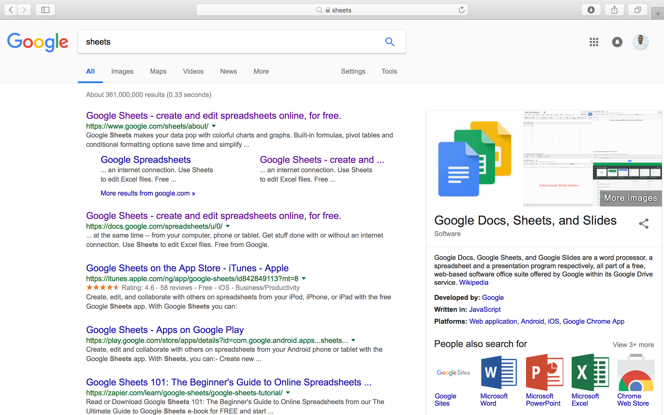Screen dimensions: 664x415
Task: Open the Chrome Web Store text link
Action: [633, 400]
